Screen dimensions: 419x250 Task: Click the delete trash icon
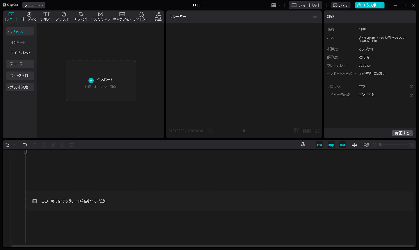(x=72, y=145)
